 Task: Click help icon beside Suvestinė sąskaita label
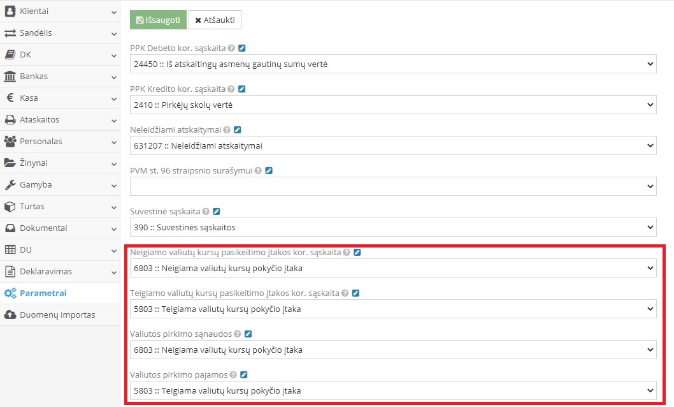(206, 211)
